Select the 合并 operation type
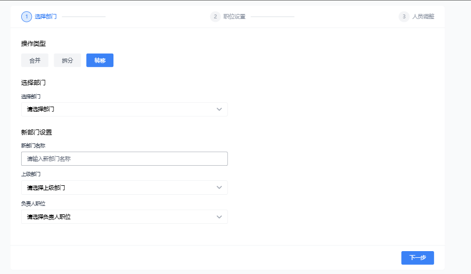Screen dimensions: 471x274 (35, 60)
